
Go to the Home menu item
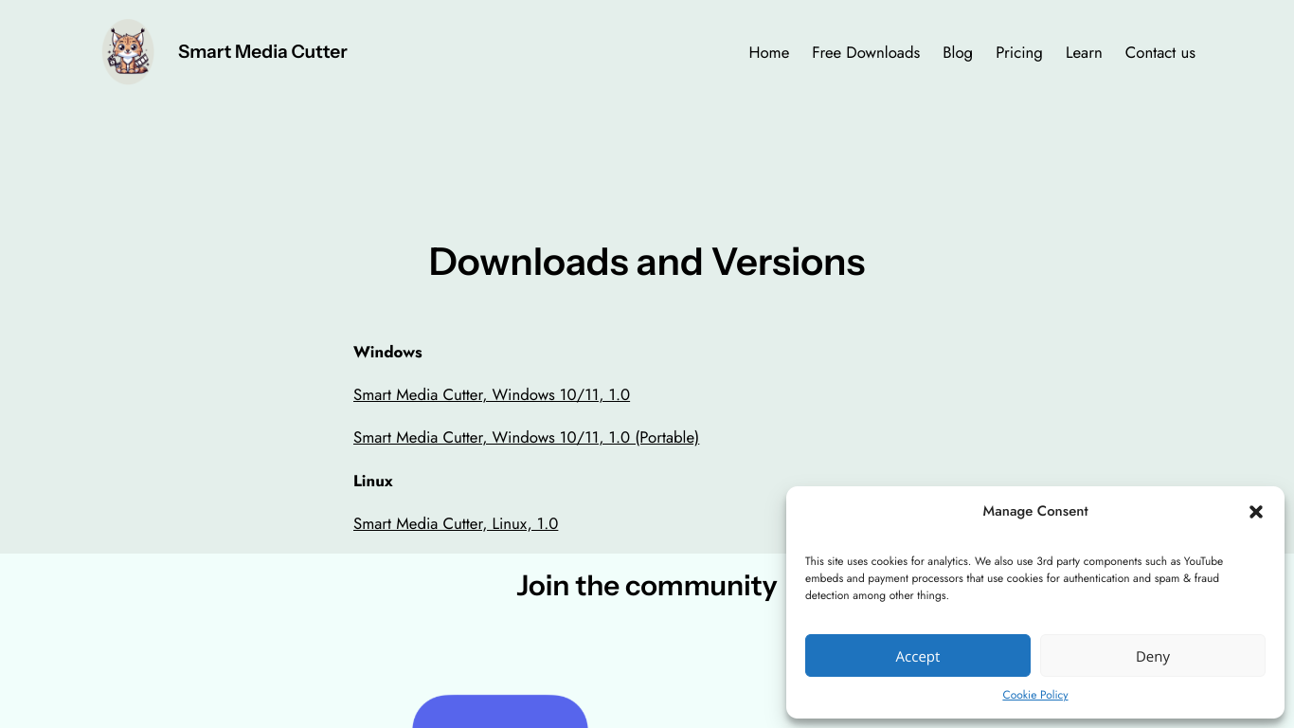click(x=769, y=53)
